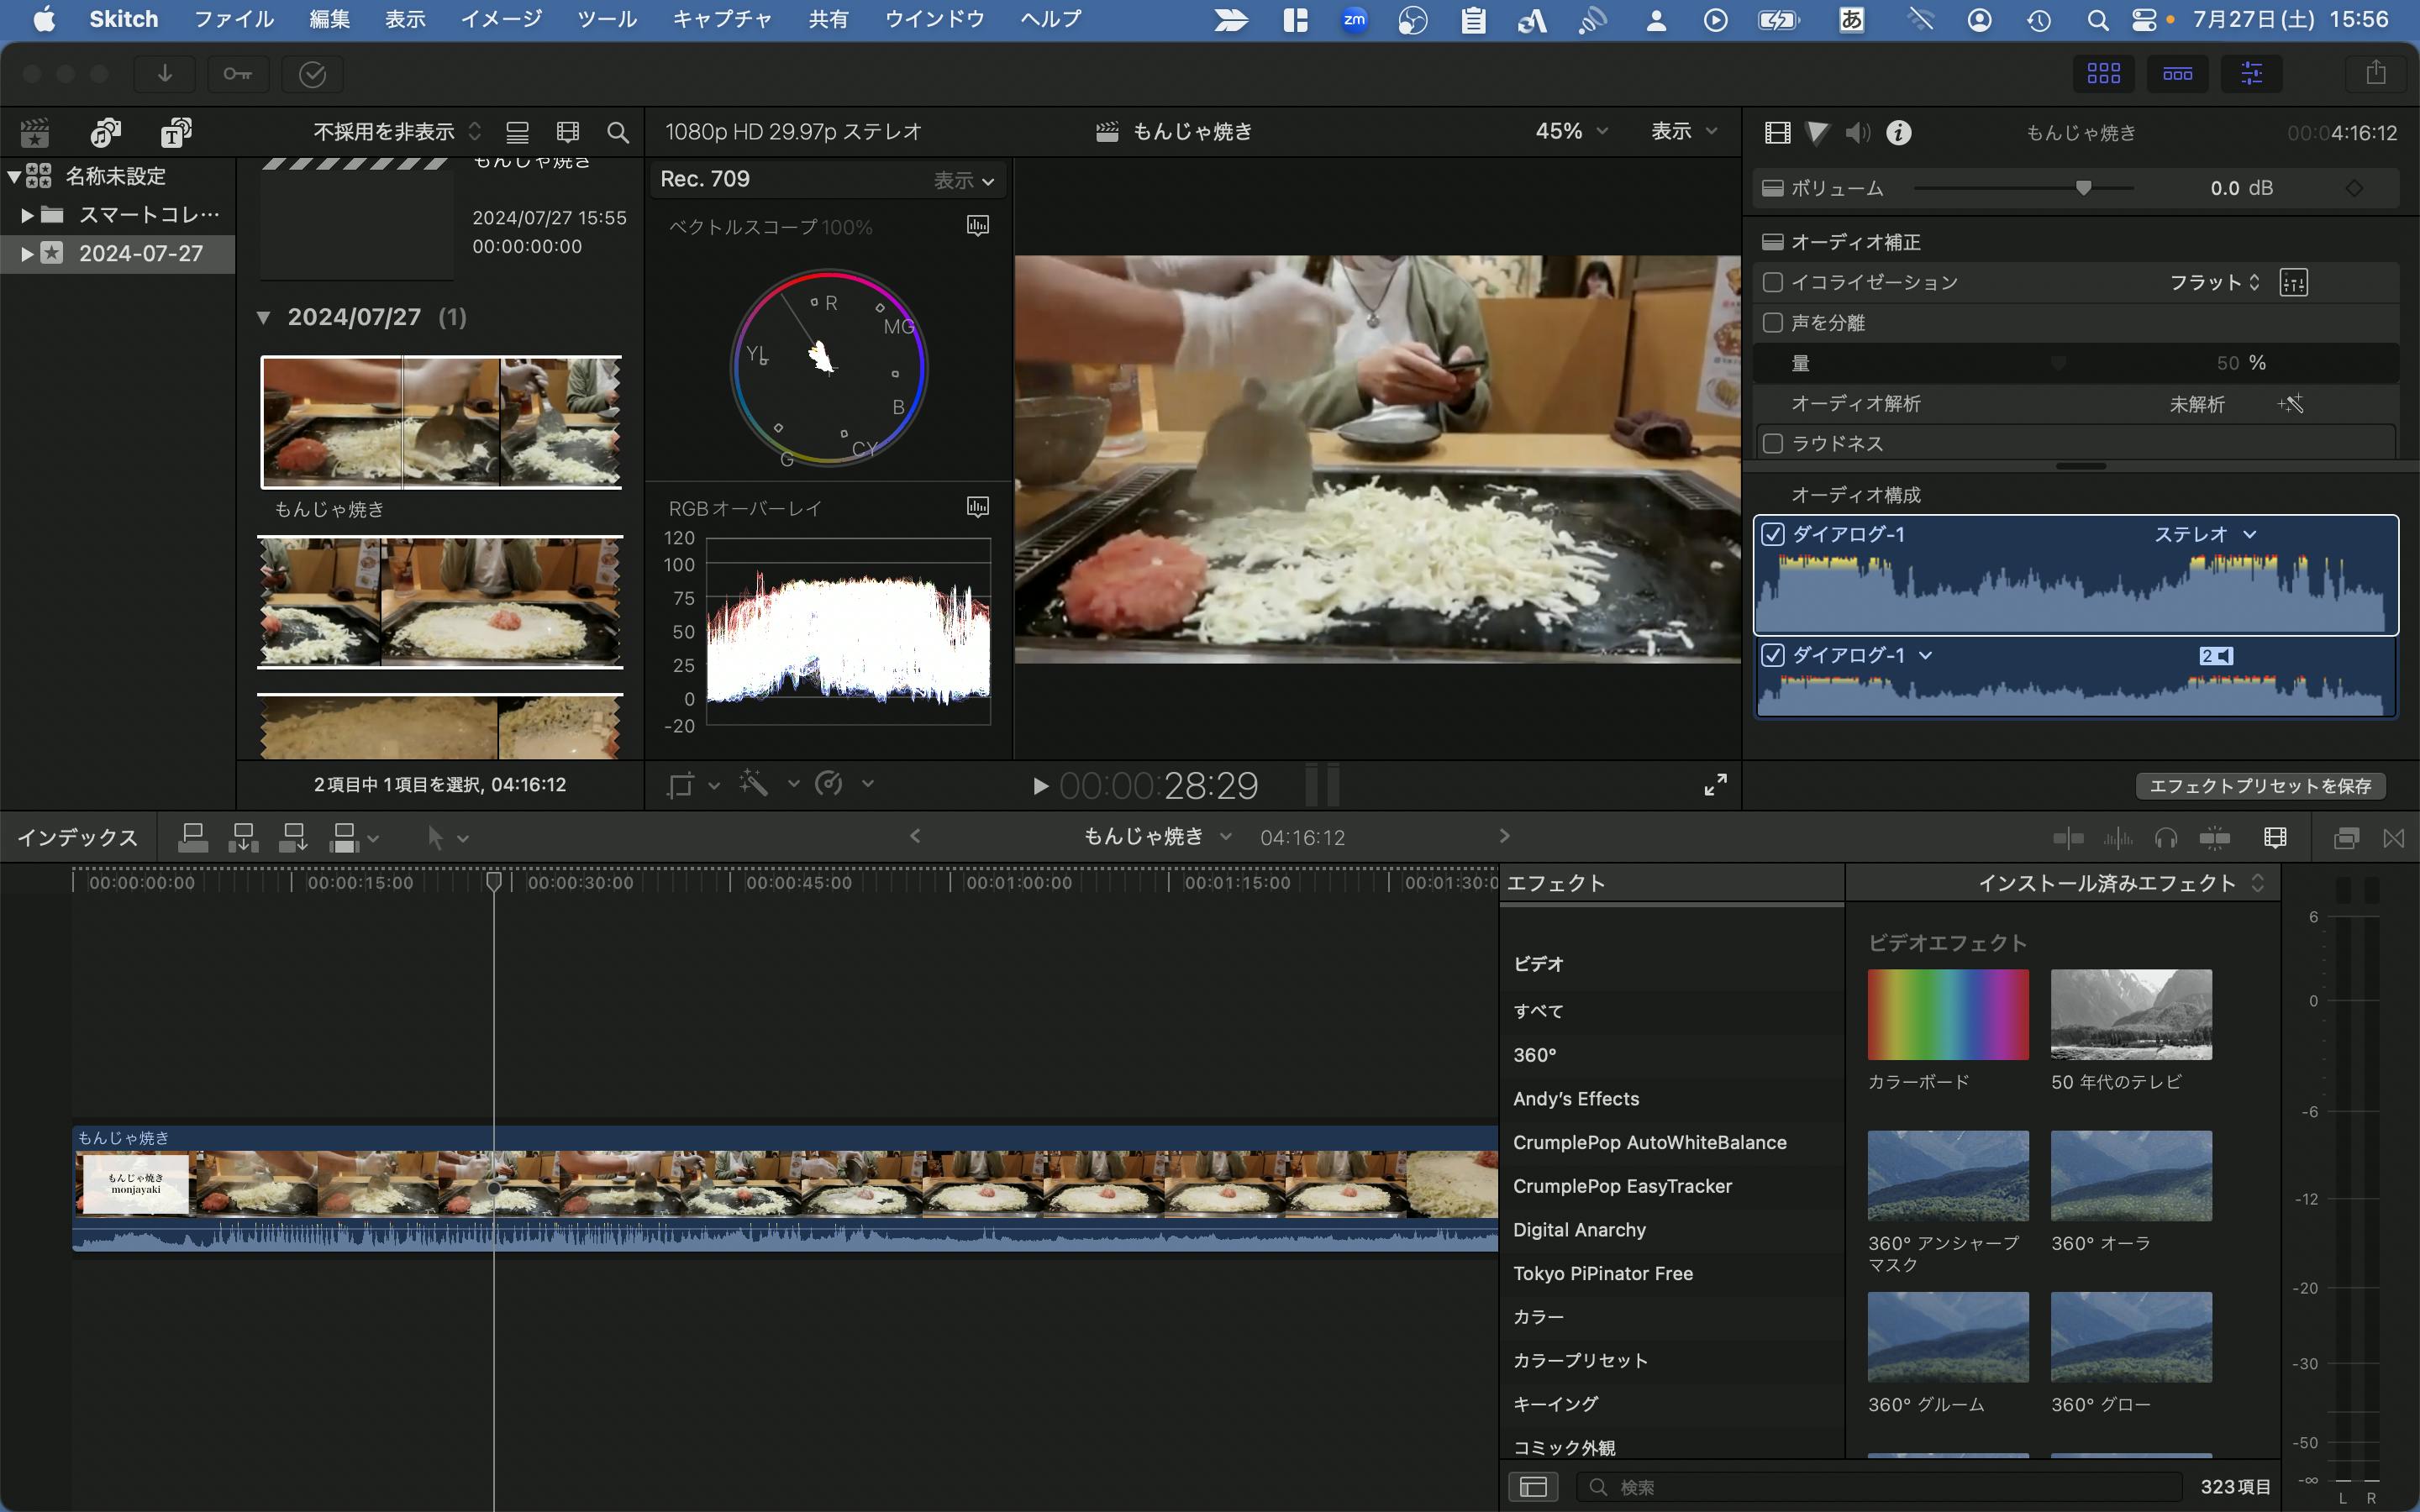The height and width of the screenshot is (1512, 2420).
Task: Open the 45% zoom level dropdown
Action: pyautogui.click(x=1571, y=131)
